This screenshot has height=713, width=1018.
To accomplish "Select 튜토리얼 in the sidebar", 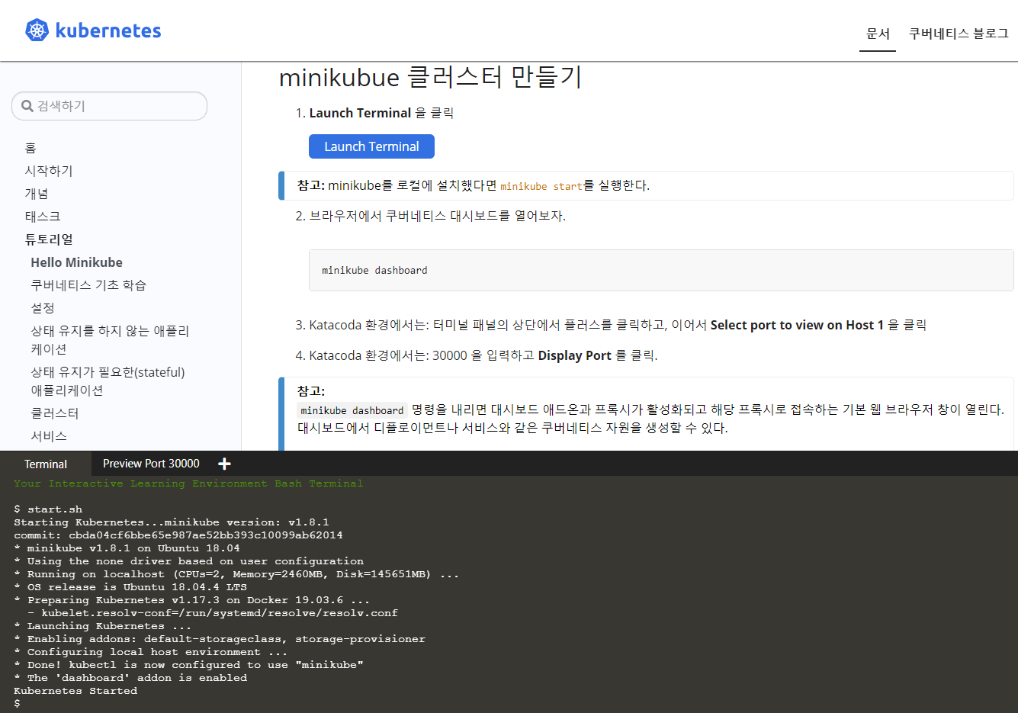I will (x=49, y=239).
